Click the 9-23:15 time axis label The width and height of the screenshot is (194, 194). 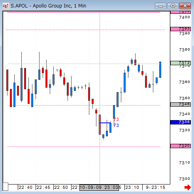point(155,187)
